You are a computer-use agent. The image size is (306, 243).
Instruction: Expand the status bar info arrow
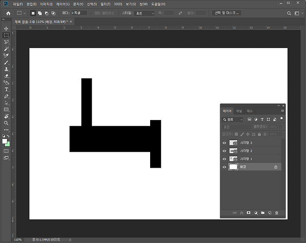pyautogui.click(x=70, y=240)
